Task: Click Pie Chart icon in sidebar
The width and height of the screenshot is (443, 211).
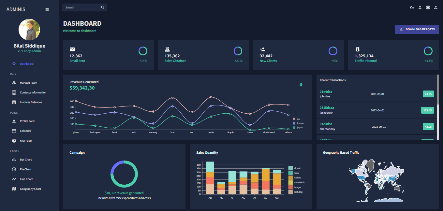Action: coord(14,169)
